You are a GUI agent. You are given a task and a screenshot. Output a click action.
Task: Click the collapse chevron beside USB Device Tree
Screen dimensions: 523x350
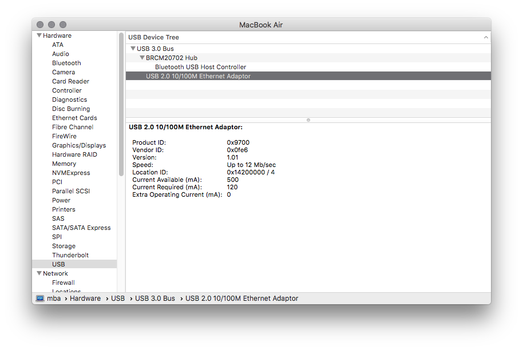[486, 37]
